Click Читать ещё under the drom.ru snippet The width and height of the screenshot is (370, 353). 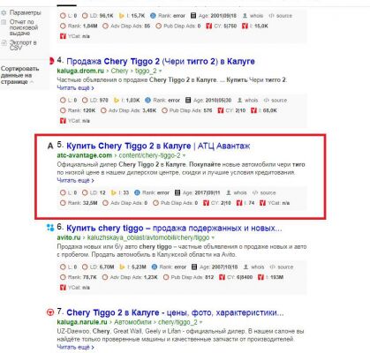tap(75, 88)
